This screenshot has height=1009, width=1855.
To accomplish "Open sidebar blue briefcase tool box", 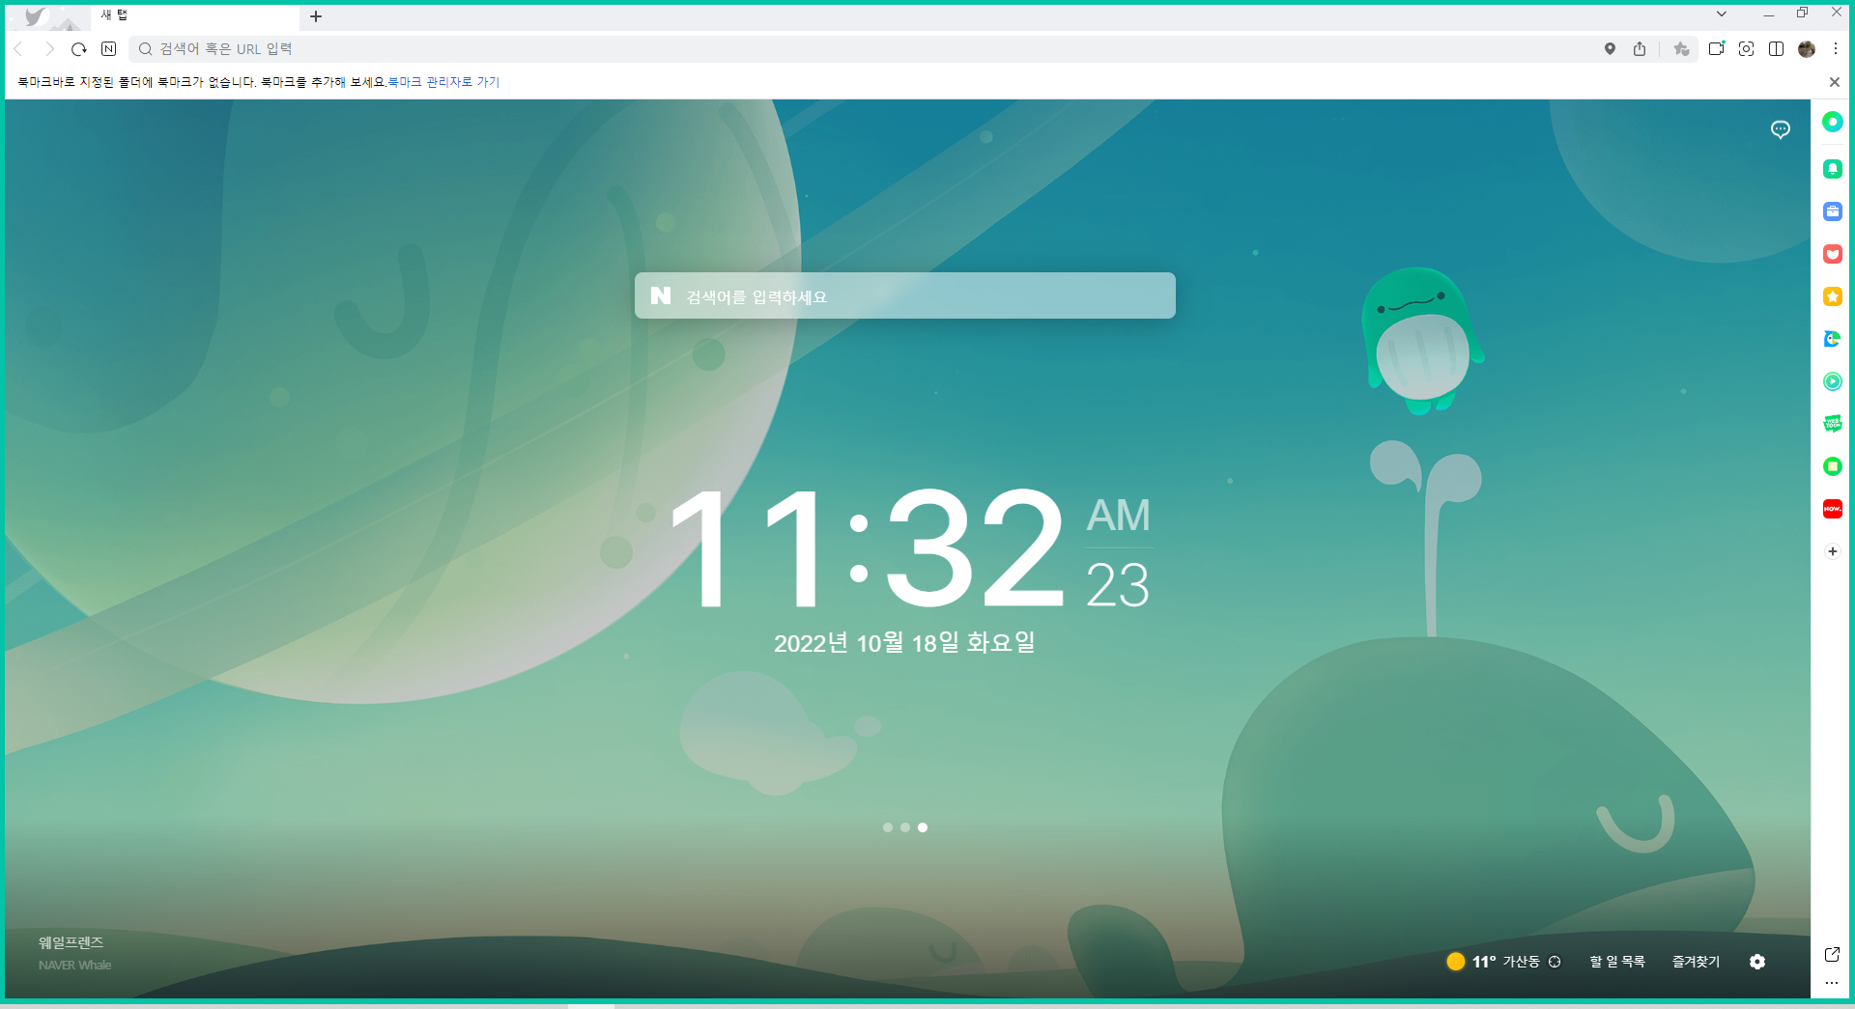I will coord(1833,211).
